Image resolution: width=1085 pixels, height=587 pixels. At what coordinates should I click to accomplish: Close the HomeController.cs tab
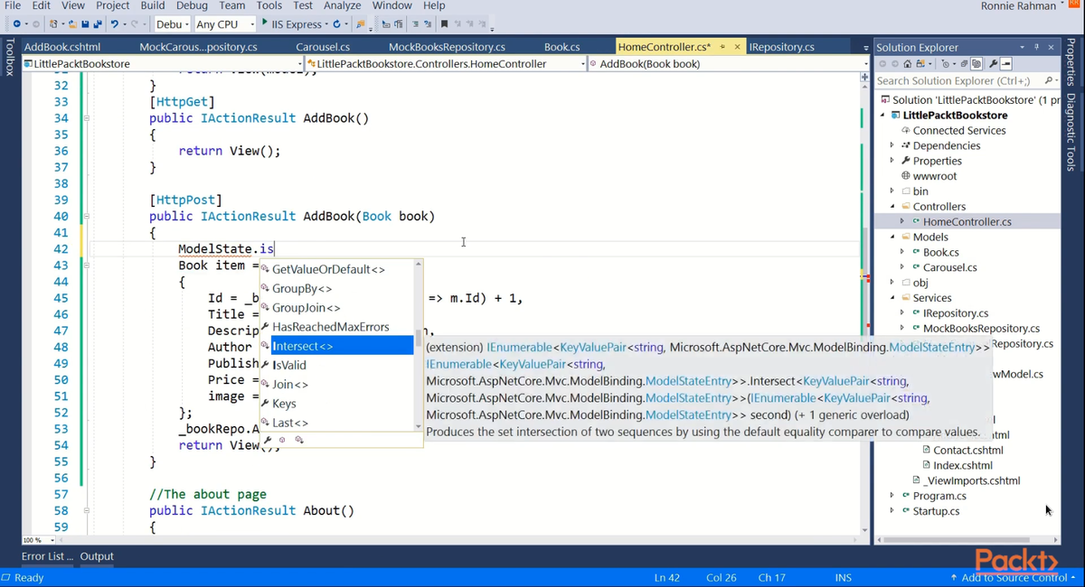(738, 47)
